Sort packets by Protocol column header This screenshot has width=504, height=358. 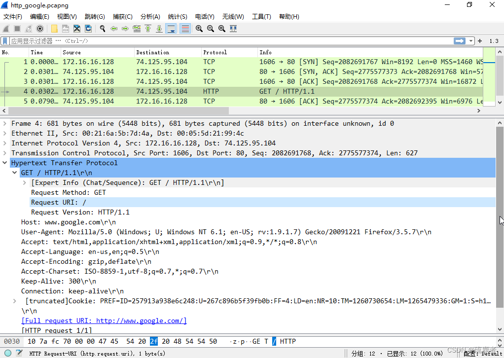pyautogui.click(x=229, y=52)
